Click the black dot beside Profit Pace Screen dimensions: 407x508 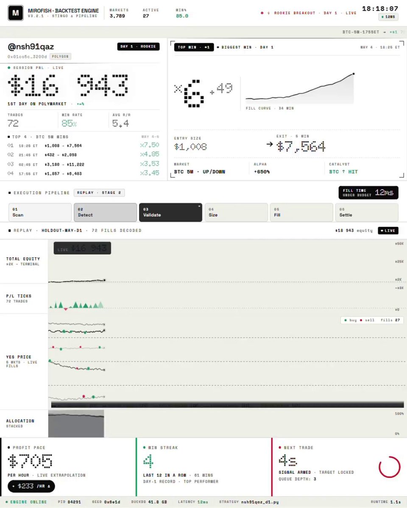(9, 447)
